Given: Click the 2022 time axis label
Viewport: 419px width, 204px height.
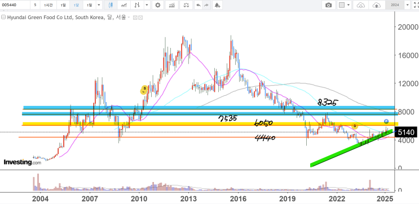Looking at the screenshot, I should (337, 199).
